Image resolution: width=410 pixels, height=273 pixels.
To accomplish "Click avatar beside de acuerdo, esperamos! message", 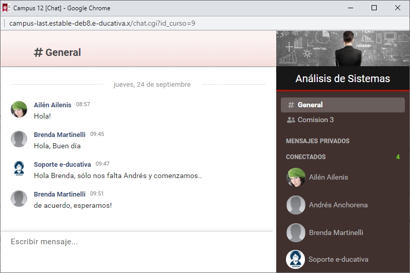I will tap(19, 199).
